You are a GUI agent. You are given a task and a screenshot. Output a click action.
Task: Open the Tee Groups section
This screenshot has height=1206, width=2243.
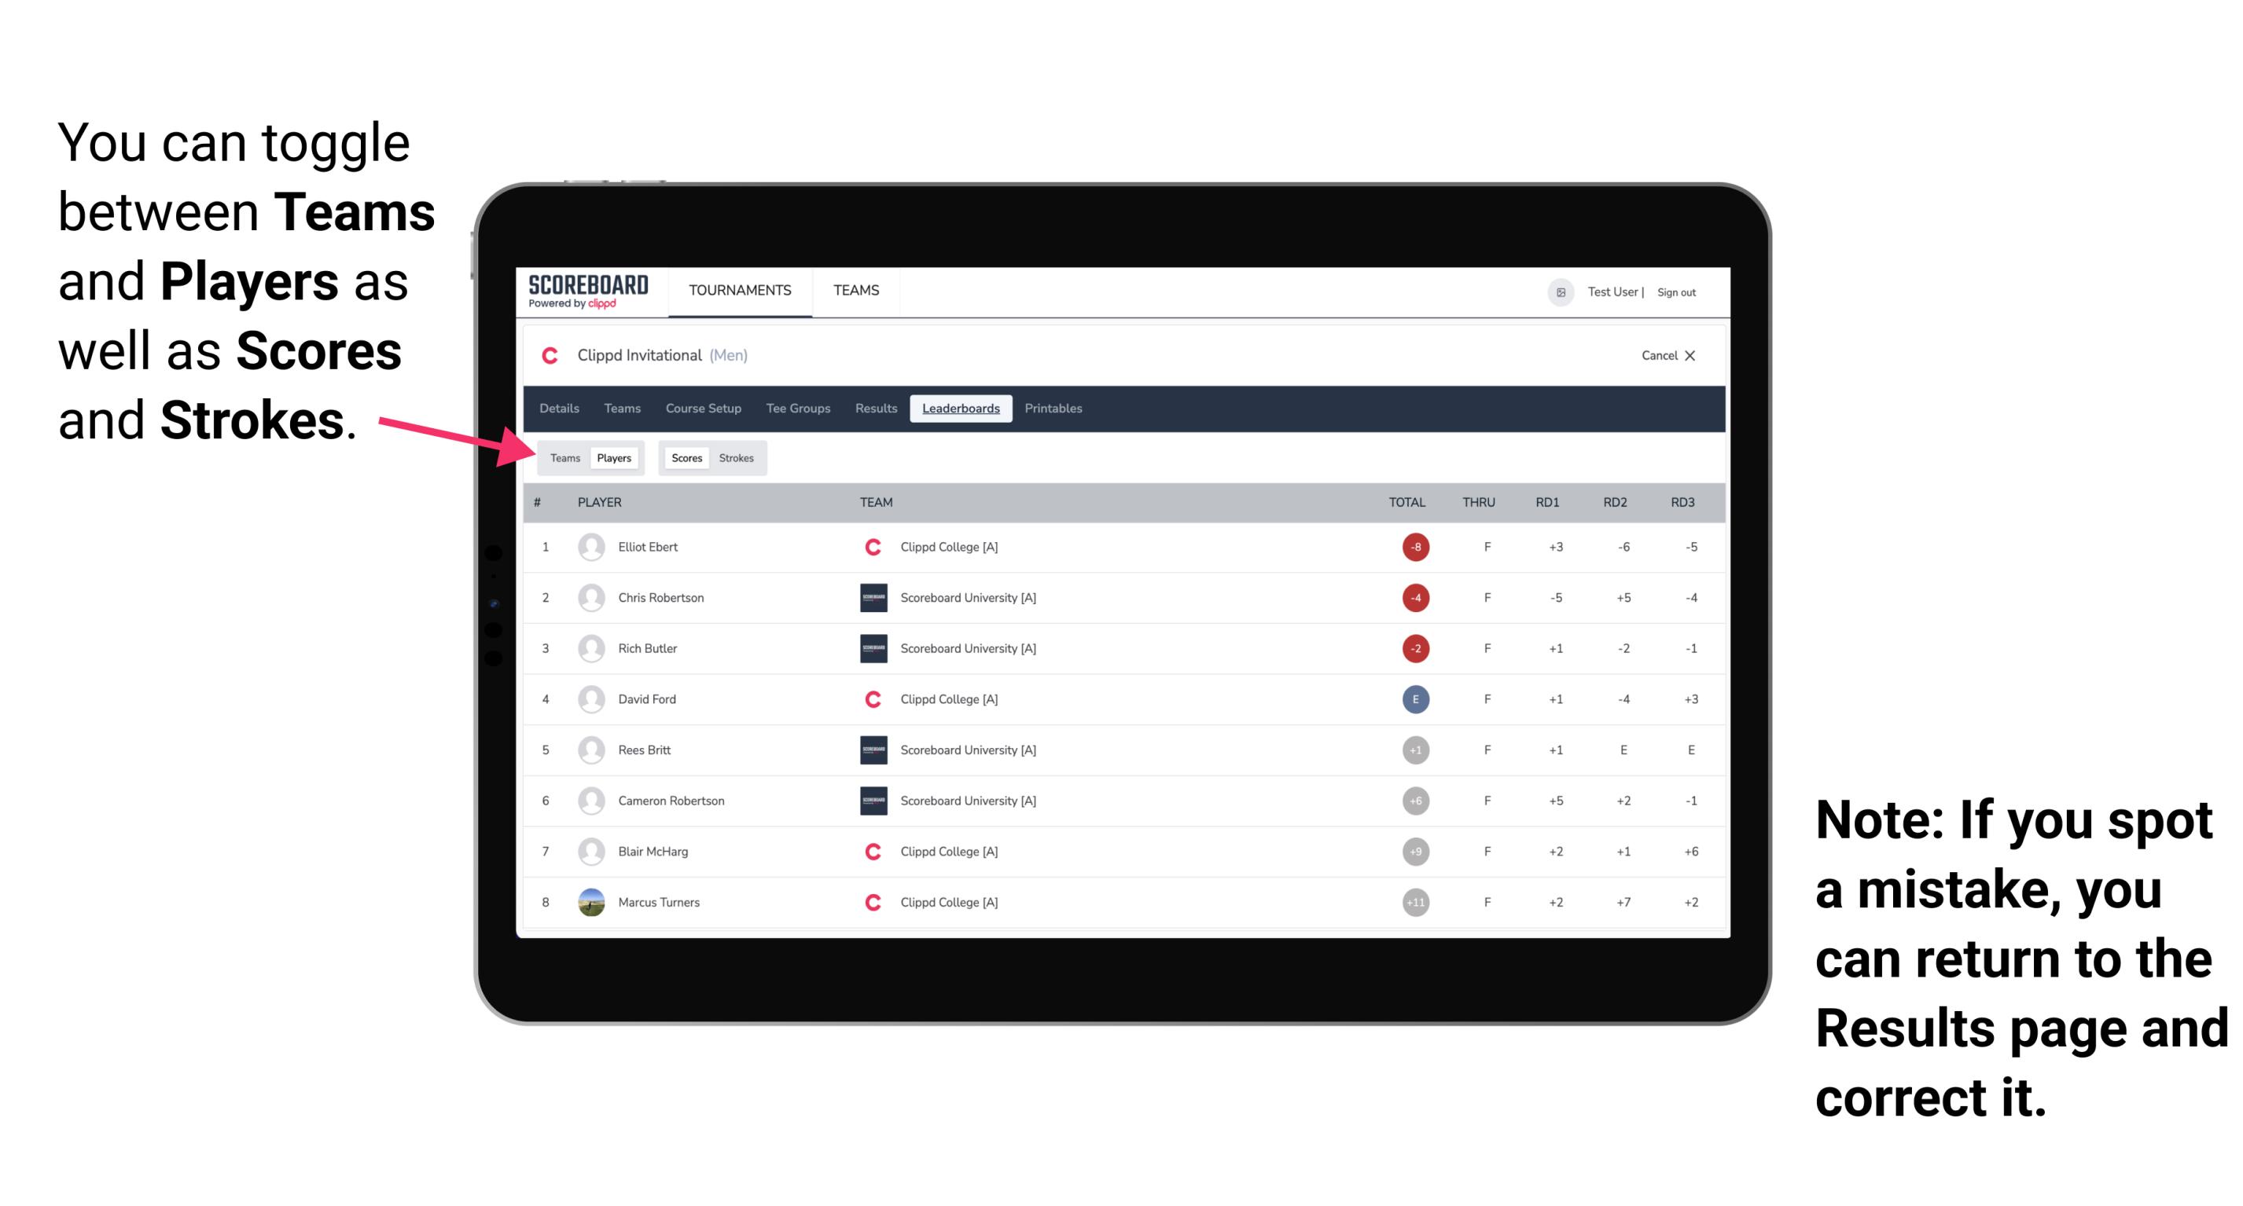coord(796,409)
